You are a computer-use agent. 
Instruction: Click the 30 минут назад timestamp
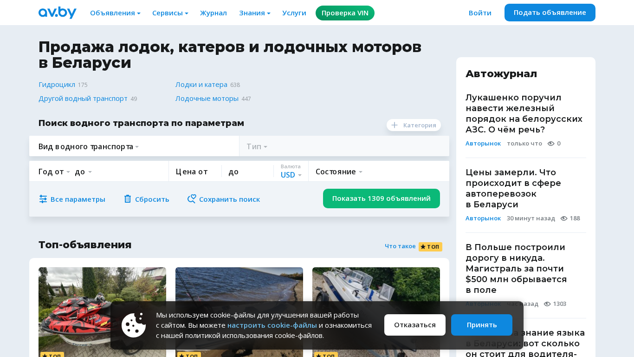pyautogui.click(x=531, y=218)
